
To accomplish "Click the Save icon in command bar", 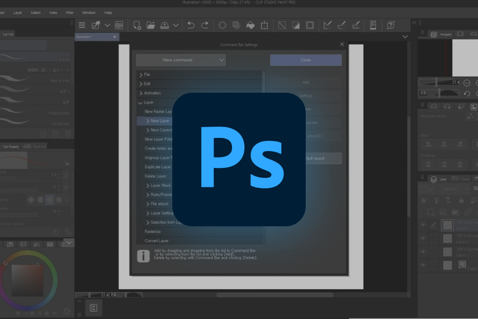I will [164, 25].
